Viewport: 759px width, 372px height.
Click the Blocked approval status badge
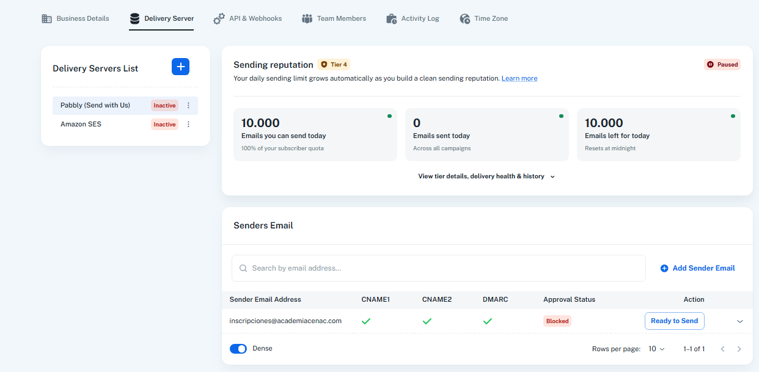coord(557,321)
